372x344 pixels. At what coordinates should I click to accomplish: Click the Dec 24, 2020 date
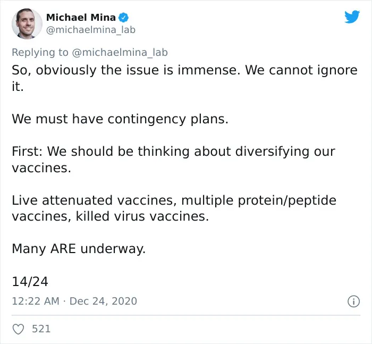(103, 301)
